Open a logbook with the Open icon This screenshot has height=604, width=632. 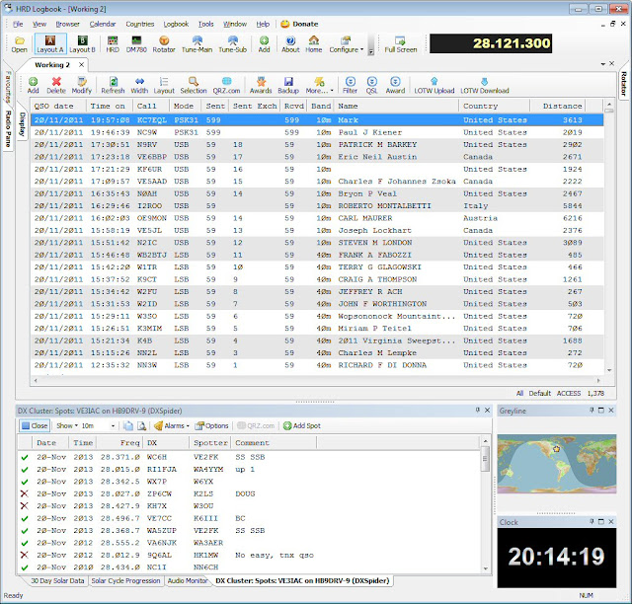(x=19, y=44)
